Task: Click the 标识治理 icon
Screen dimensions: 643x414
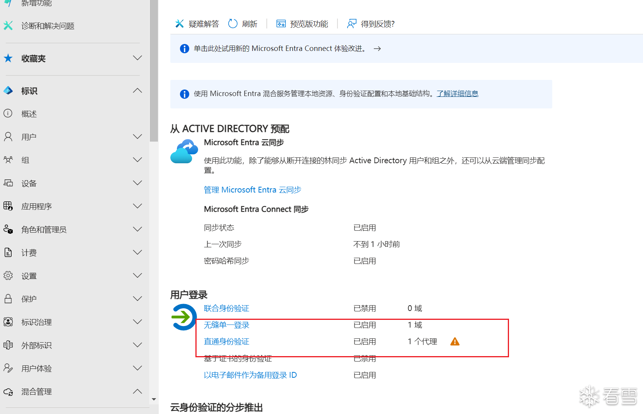Action: tap(8, 322)
